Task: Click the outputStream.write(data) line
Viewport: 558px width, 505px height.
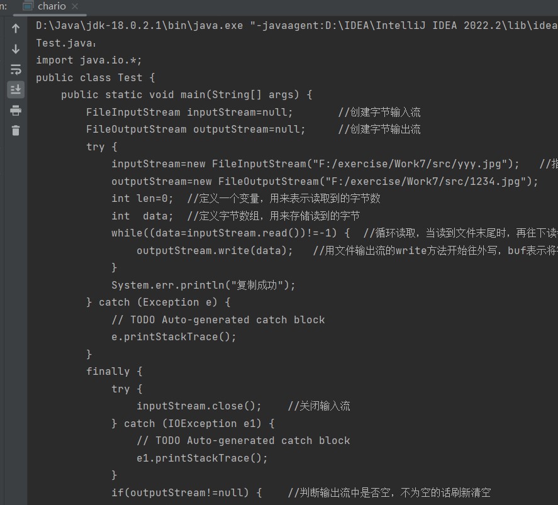Action: point(215,250)
